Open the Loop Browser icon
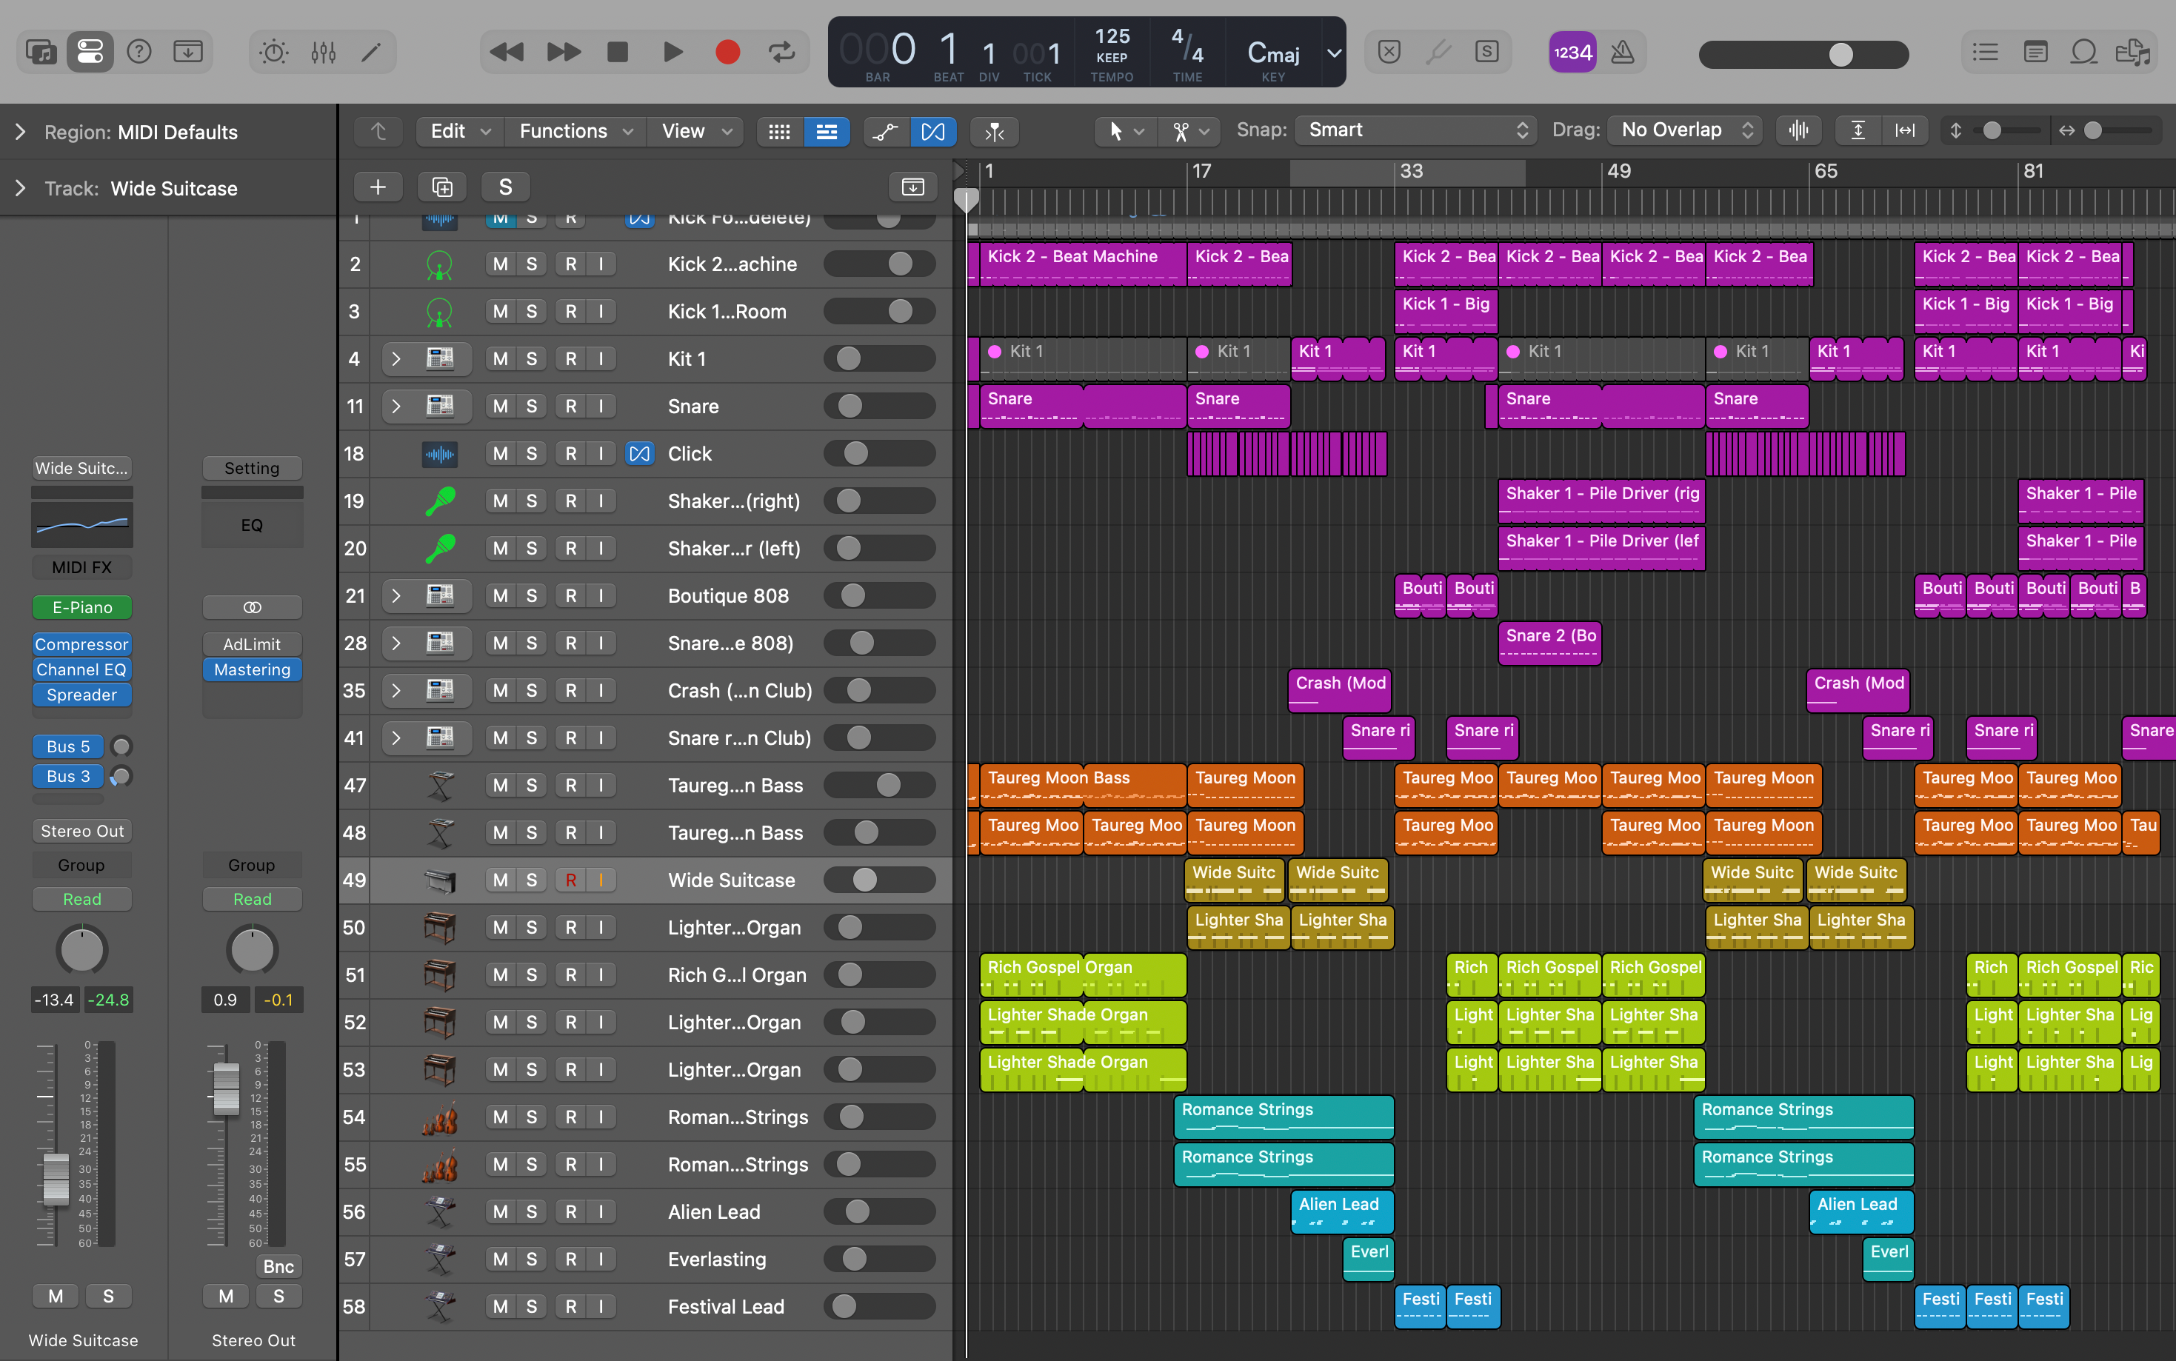Image resolution: width=2176 pixels, height=1361 pixels. (x=2083, y=53)
